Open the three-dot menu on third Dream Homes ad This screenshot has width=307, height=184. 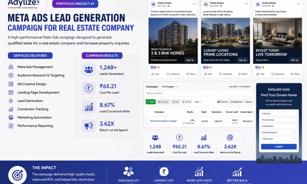[x=299, y=4]
